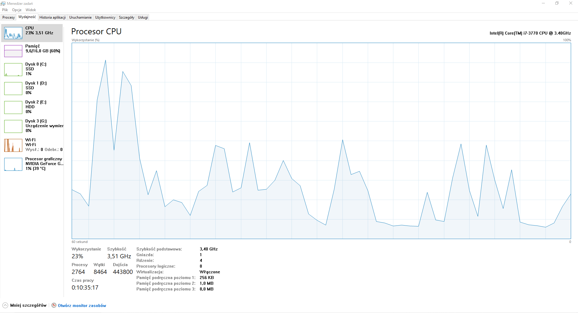The image size is (578, 313).
Task: Open the Widok menu
Action: pos(30,10)
